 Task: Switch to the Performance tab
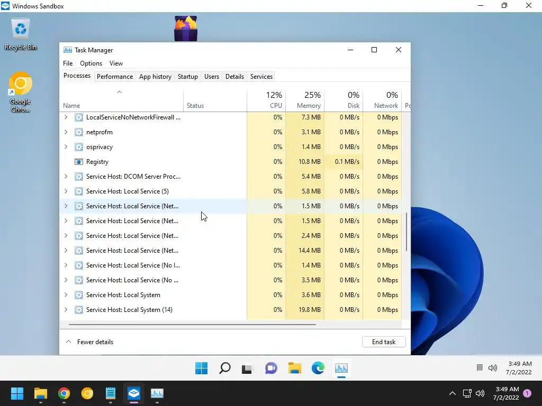115,76
